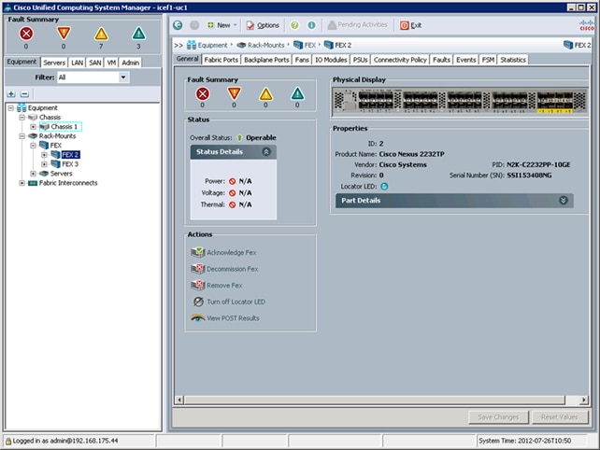600x450 pixels.
Task: Click the green Info icon in toolbar
Action: pyautogui.click(x=311, y=25)
